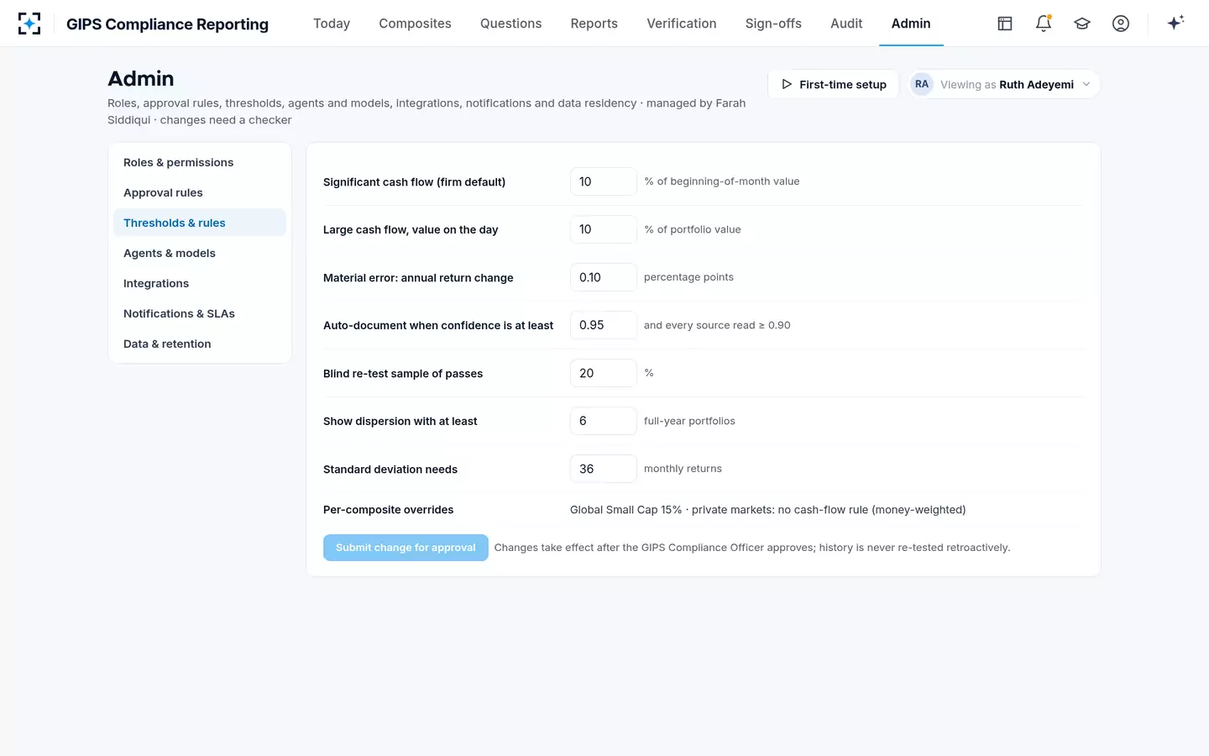Open the notifications bell
The image size is (1209, 756).
pos(1044,24)
